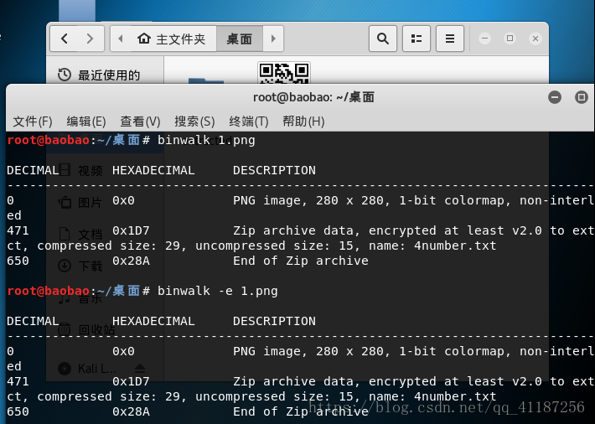This screenshot has height=424, width=595.
Task: Select the QR code image thumbnail
Action: pyautogui.click(x=284, y=73)
